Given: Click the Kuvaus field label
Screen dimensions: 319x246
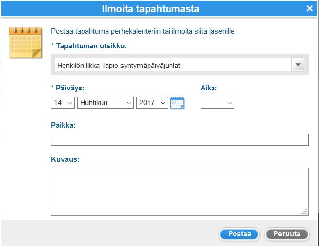Looking at the screenshot, I should tap(65, 159).
